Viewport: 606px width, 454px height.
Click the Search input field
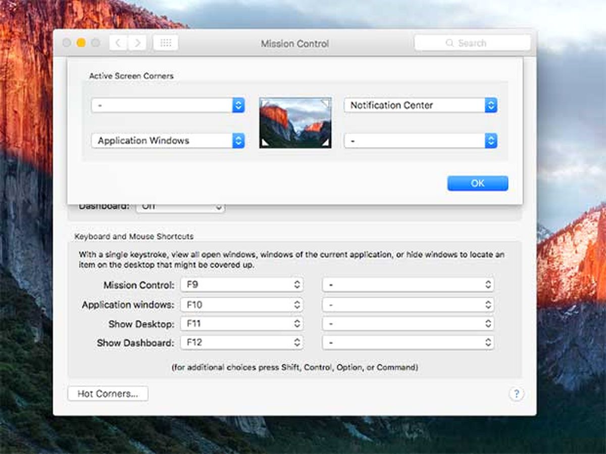click(472, 43)
